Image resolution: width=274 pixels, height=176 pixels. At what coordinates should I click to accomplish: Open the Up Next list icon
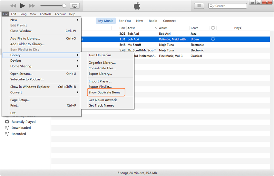(199, 6)
